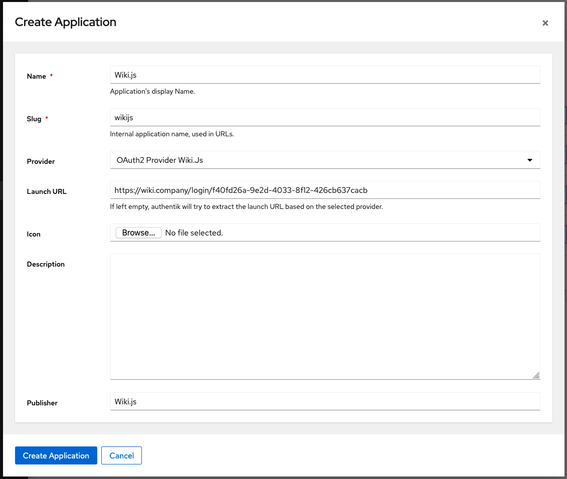The width and height of the screenshot is (567, 479).
Task: Click the Slug input field
Action: click(x=325, y=117)
